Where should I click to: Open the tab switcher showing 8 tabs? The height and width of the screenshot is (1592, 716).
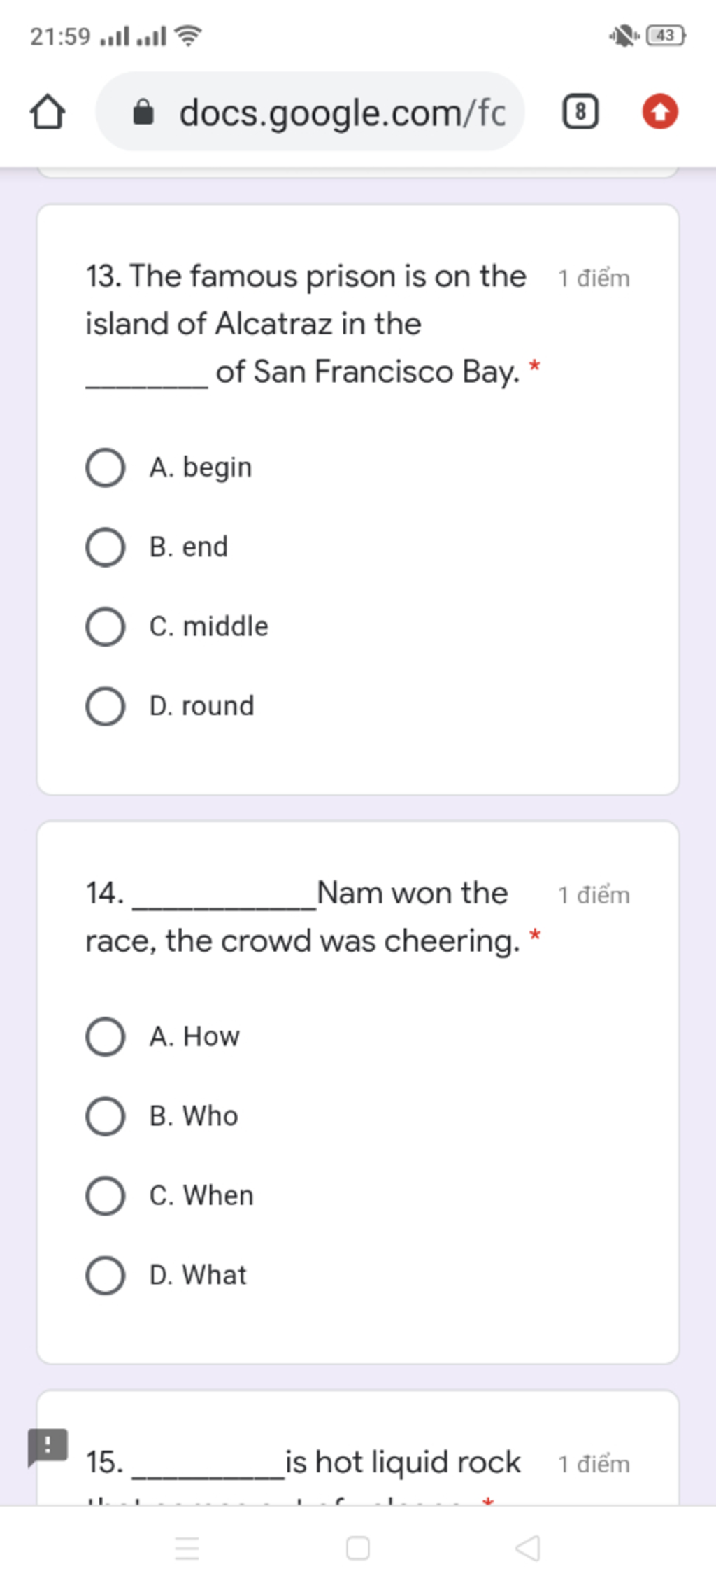[580, 112]
